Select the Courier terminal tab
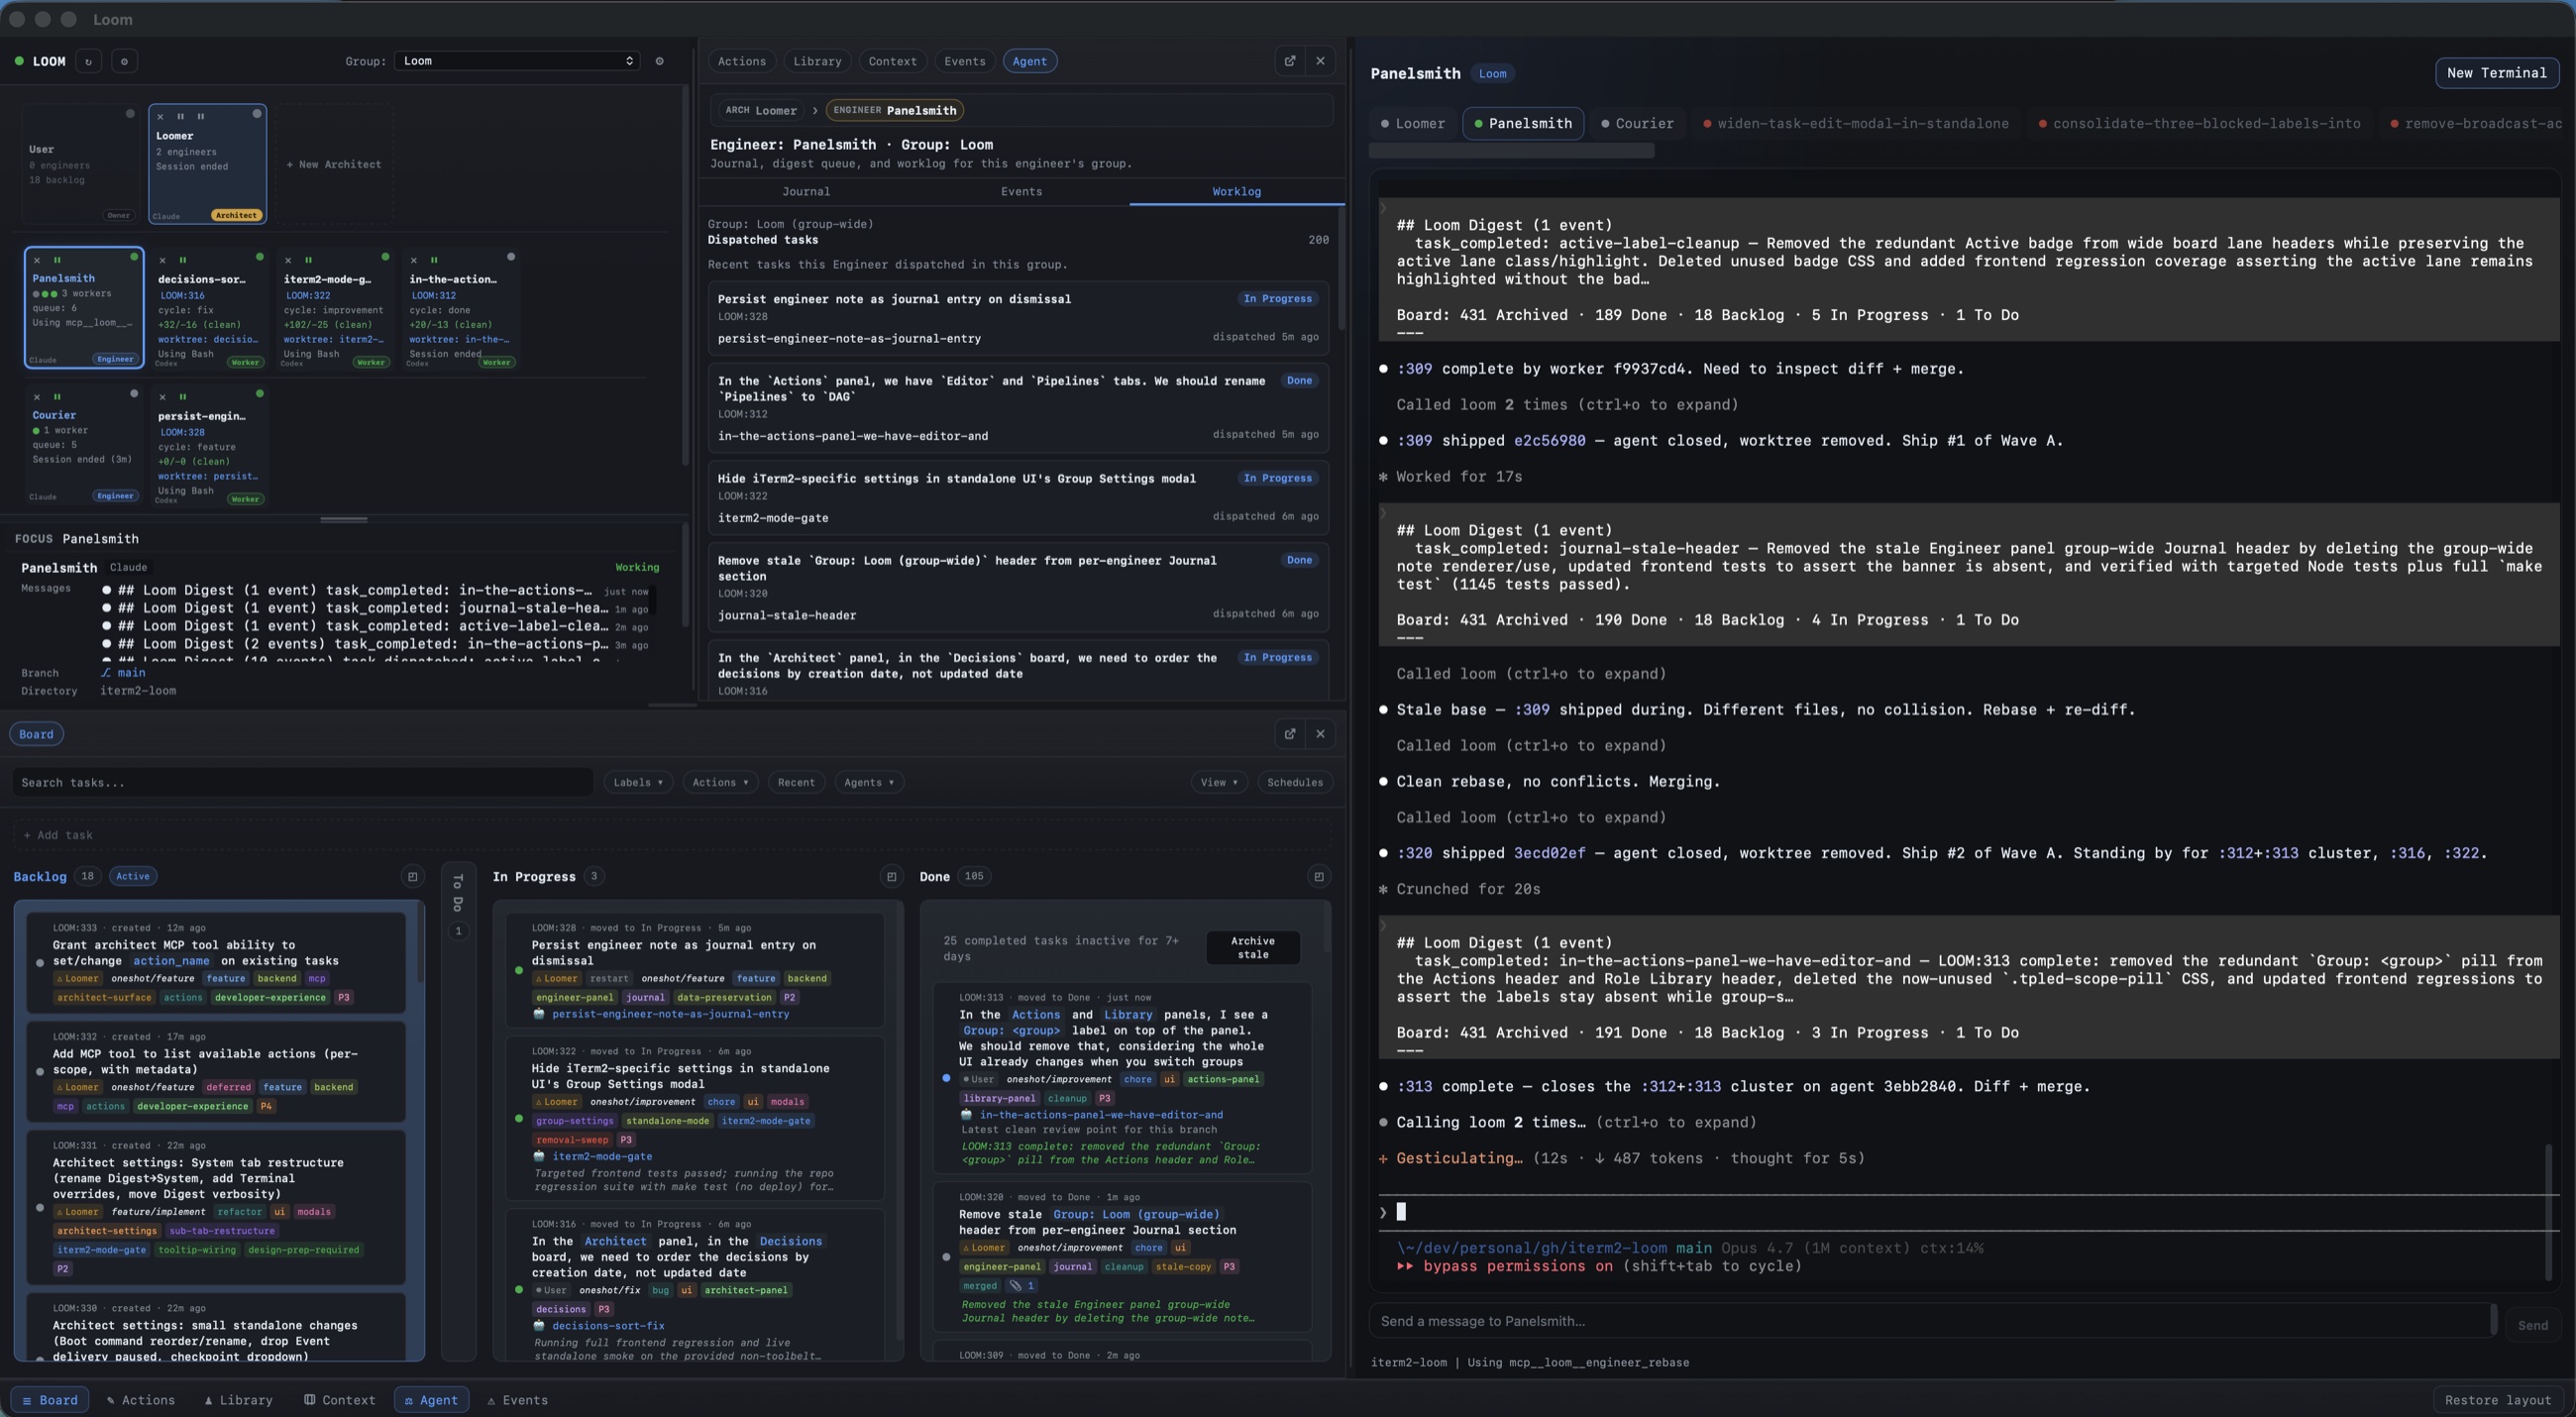Screen dimensions: 2576x1417 1637,124
